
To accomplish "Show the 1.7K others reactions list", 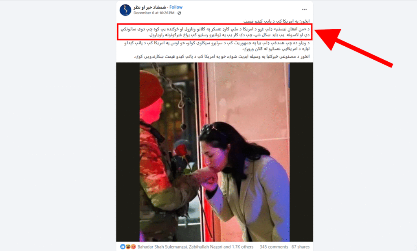I will pos(243,247).
